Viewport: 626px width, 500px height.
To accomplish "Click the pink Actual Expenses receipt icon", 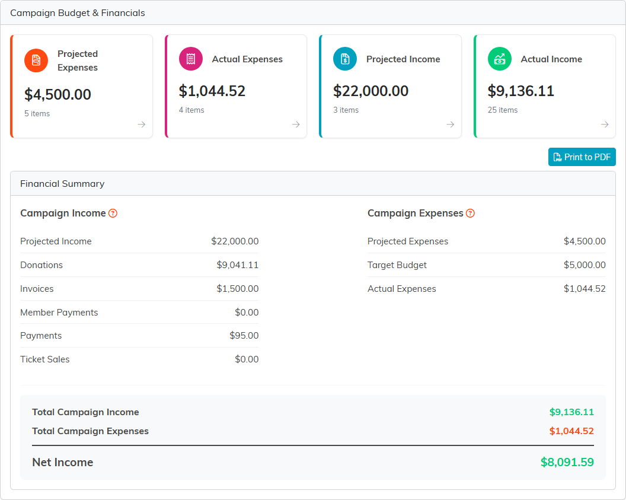I will pos(191,59).
